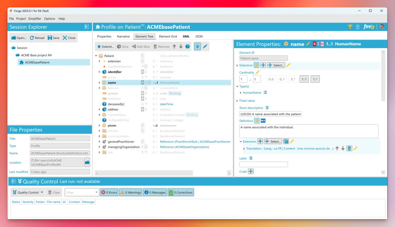
Task: Expand the address element
Action: point(100,109)
